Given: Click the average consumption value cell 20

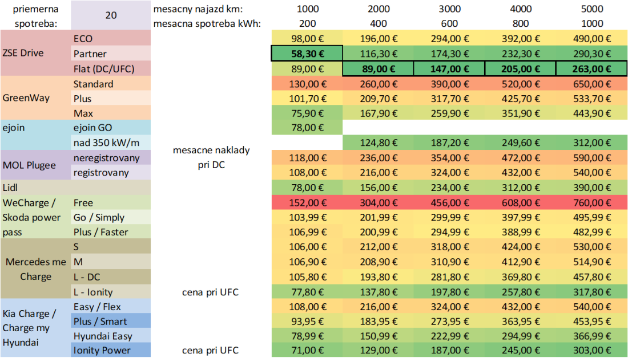Looking at the screenshot, I should click(x=111, y=15).
